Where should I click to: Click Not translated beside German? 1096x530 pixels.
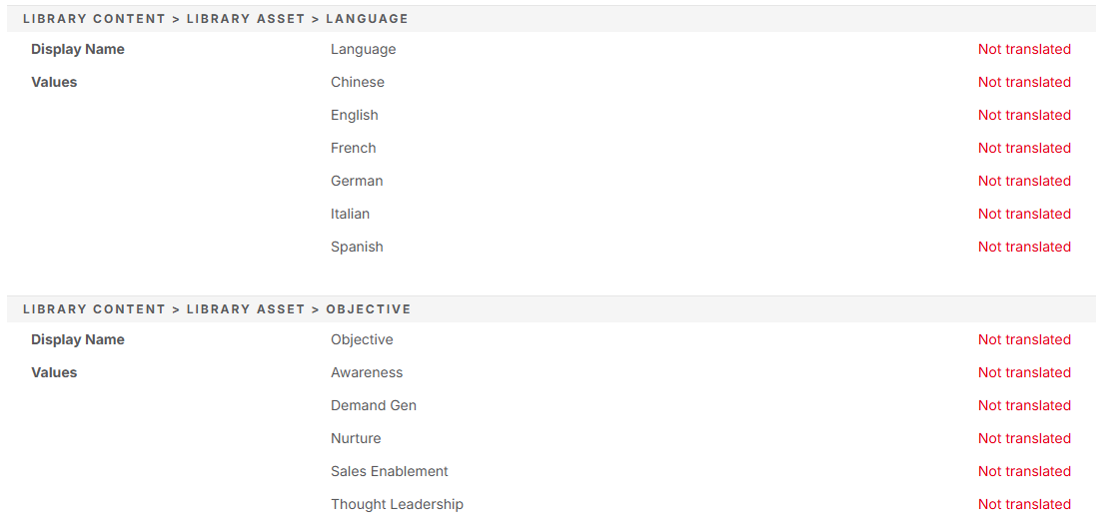pyautogui.click(x=1024, y=180)
